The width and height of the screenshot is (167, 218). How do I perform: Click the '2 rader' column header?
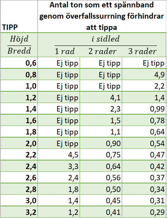[102, 51]
